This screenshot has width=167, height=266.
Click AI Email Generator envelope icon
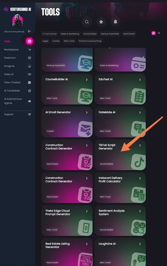85,129
